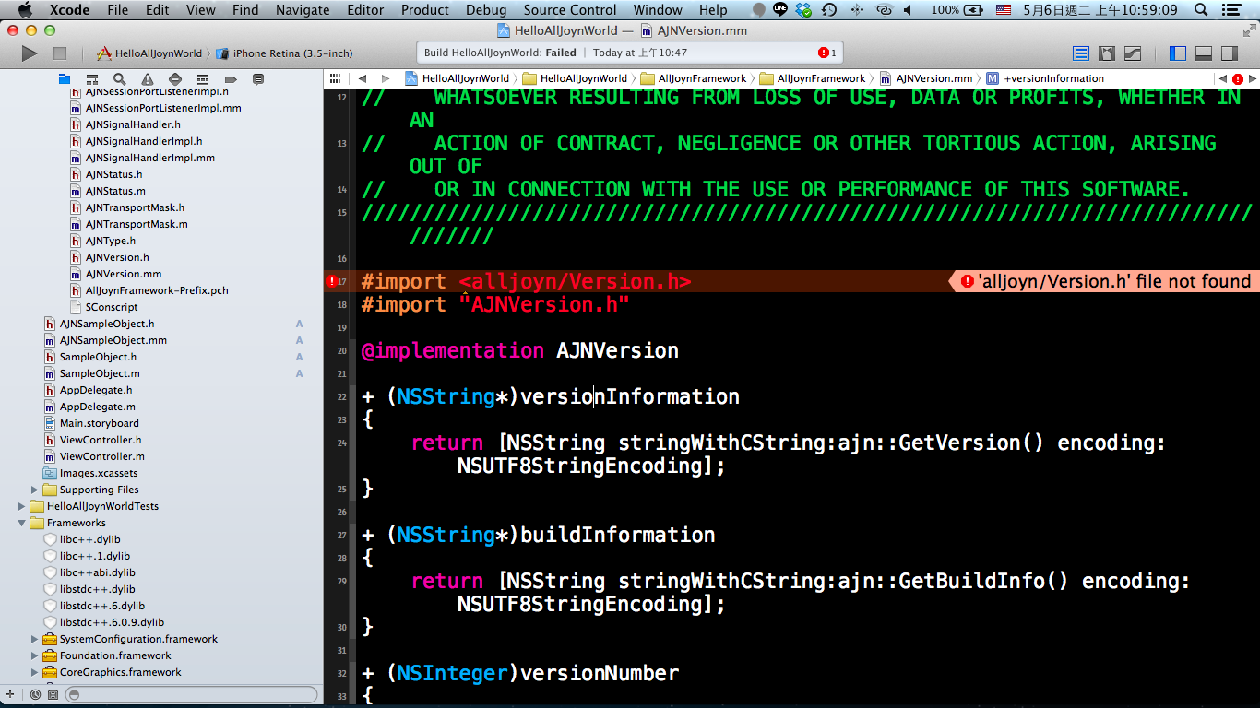1260x708 pixels.
Task: Open +versionInformation jump bar menu
Action: (x=1045, y=78)
